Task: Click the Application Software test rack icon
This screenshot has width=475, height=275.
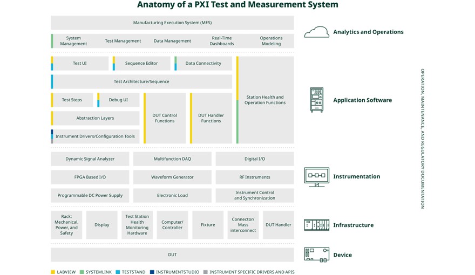Action: (316, 100)
